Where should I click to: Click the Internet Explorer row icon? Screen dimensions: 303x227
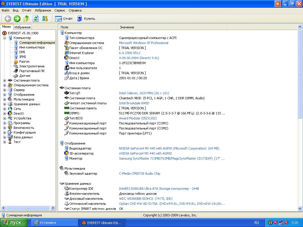[67, 53]
